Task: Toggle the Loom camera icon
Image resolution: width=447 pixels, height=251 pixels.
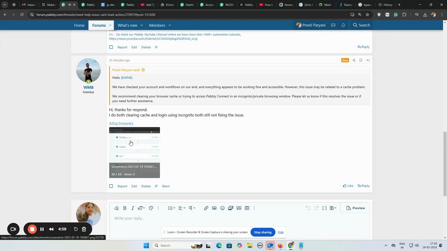Action: (x=13, y=229)
